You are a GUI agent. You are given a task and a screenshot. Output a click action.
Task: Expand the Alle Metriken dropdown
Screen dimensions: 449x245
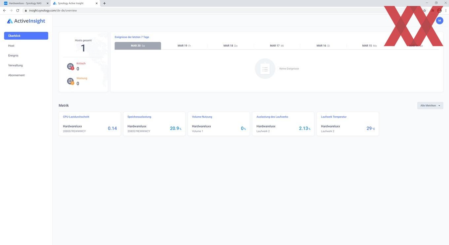pos(430,106)
